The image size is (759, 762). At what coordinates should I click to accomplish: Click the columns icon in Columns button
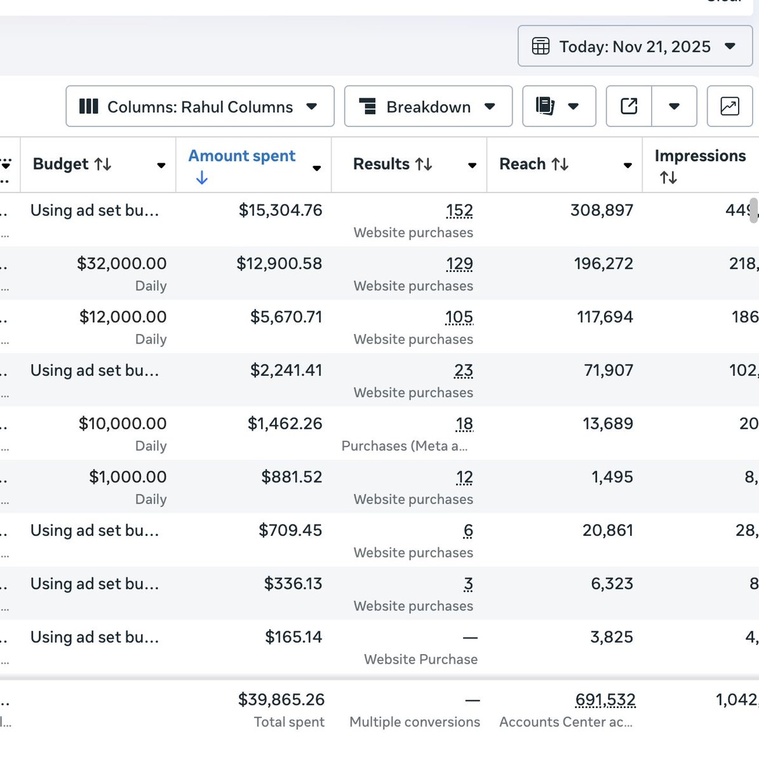pos(88,106)
